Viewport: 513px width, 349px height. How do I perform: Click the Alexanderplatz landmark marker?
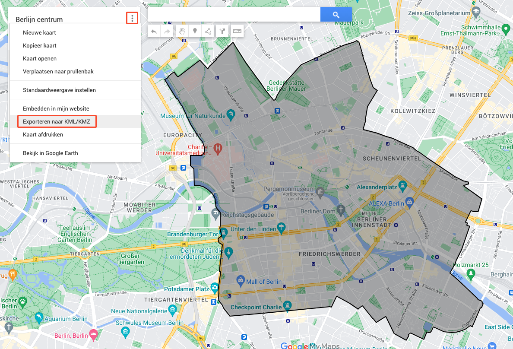click(x=402, y=186)
